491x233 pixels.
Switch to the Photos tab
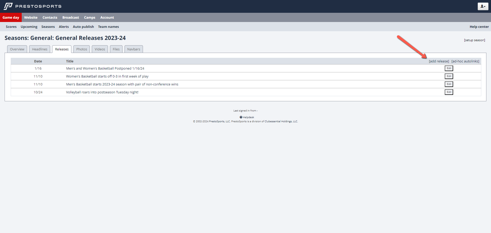point(82,49)
